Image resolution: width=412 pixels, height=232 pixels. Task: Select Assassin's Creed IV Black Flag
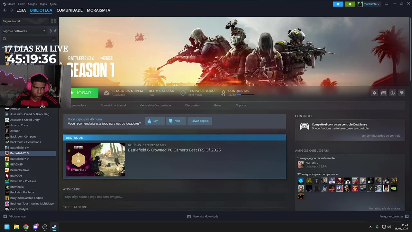(x=29, y=114)
